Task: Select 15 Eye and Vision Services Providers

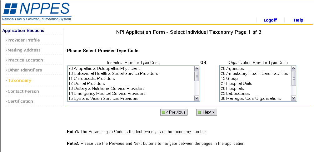Action: [103, 98]
